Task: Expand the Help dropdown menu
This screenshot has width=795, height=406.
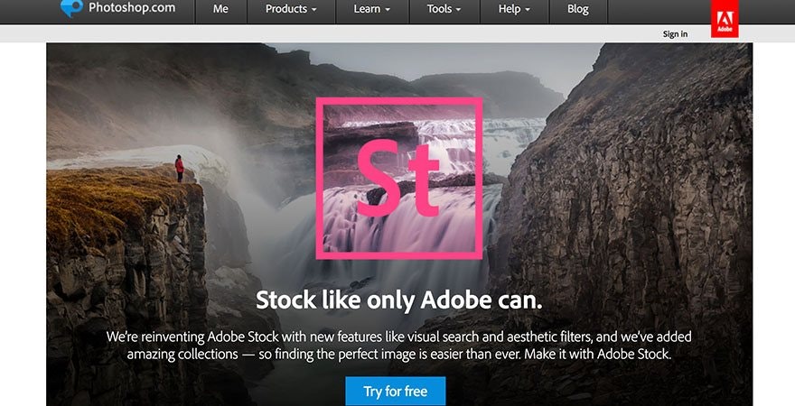Action: 514,10
